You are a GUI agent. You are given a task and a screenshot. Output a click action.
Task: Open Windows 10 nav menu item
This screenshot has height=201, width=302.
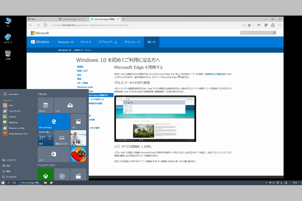(x=65, y=42)
